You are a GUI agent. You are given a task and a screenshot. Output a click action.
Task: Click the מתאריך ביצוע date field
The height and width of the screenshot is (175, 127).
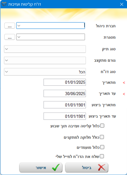pos(65,105)
